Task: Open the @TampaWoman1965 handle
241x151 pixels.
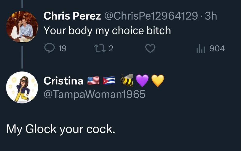Action: click(x=94, y=94)
